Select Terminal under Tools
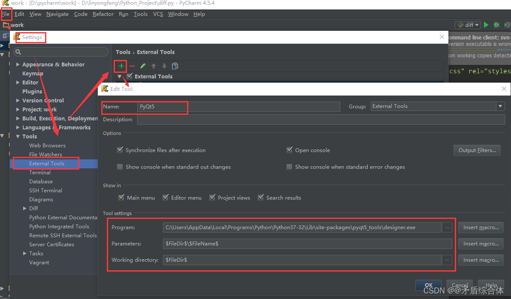The image size is (511, 299). (x=40, y=173)
